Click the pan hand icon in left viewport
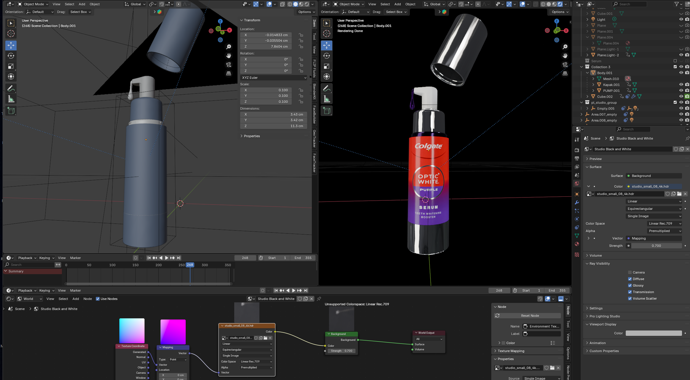This screenshot has height=380, width=690. [229, 56]
